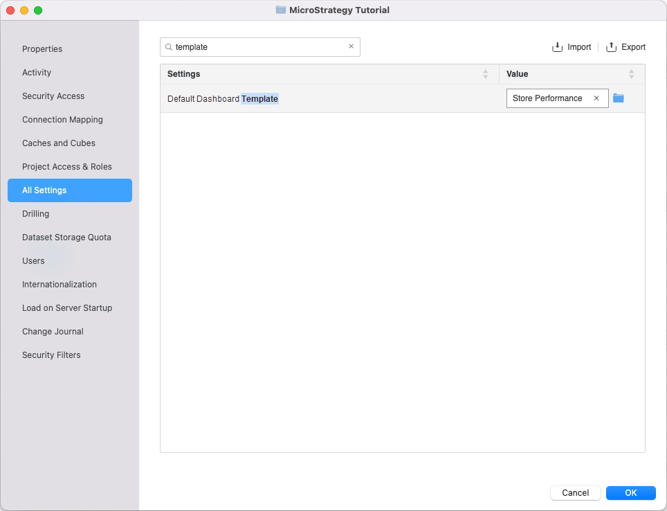Screen dimensions: 667x511
Task: Click the Import icon button
Action: 558,47
